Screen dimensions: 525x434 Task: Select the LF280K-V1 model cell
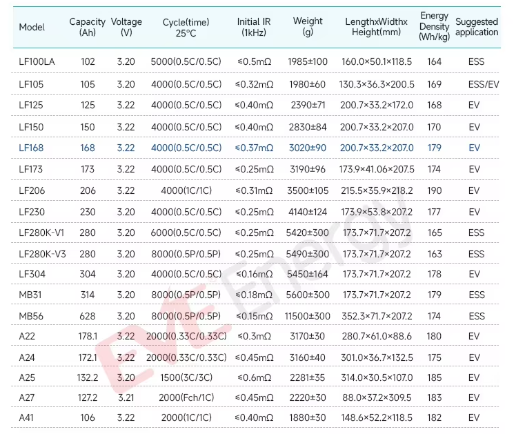(x=41, y=233)
